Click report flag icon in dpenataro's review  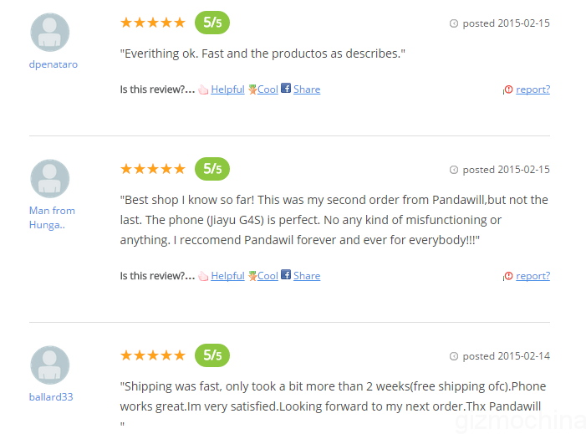pos(508,89)
